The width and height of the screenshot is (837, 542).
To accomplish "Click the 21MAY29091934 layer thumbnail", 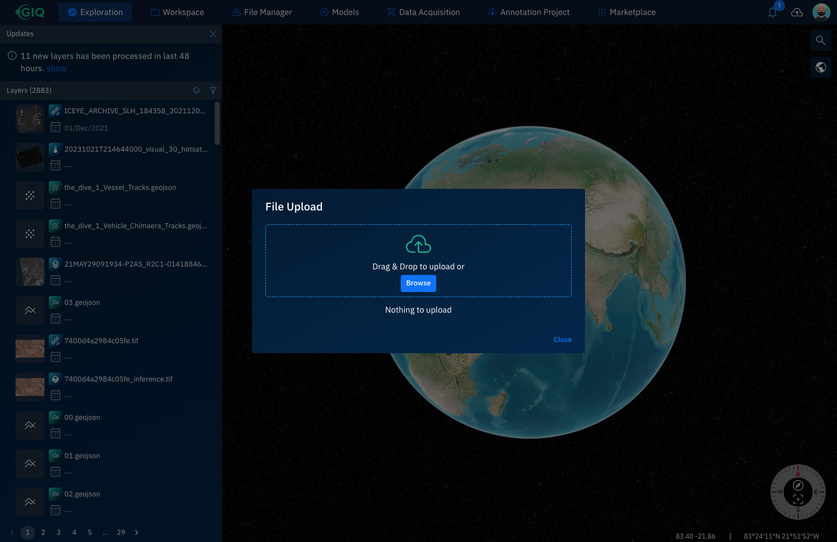I will click(x=30, y=272).
